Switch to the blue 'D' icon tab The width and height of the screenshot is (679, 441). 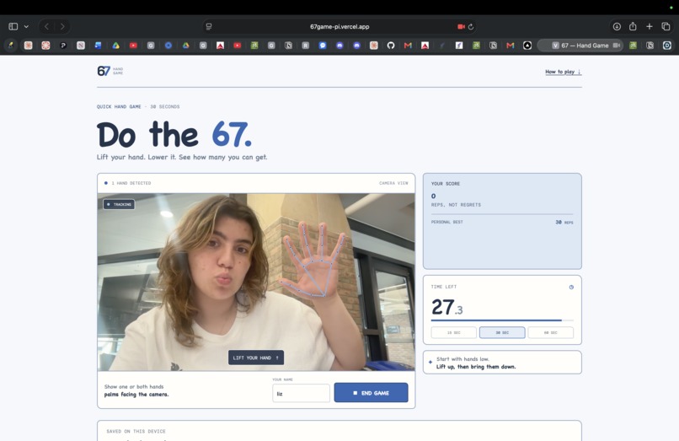(x=667, y=45)
